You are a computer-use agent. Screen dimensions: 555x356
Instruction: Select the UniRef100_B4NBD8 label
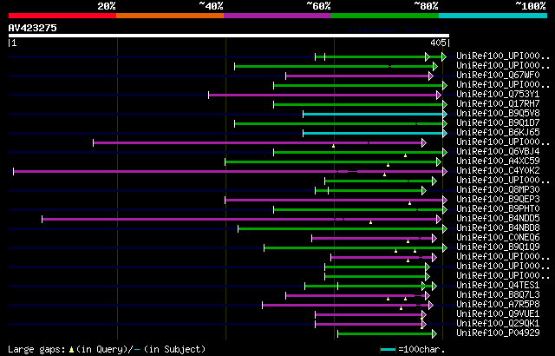tap(498, 228)
